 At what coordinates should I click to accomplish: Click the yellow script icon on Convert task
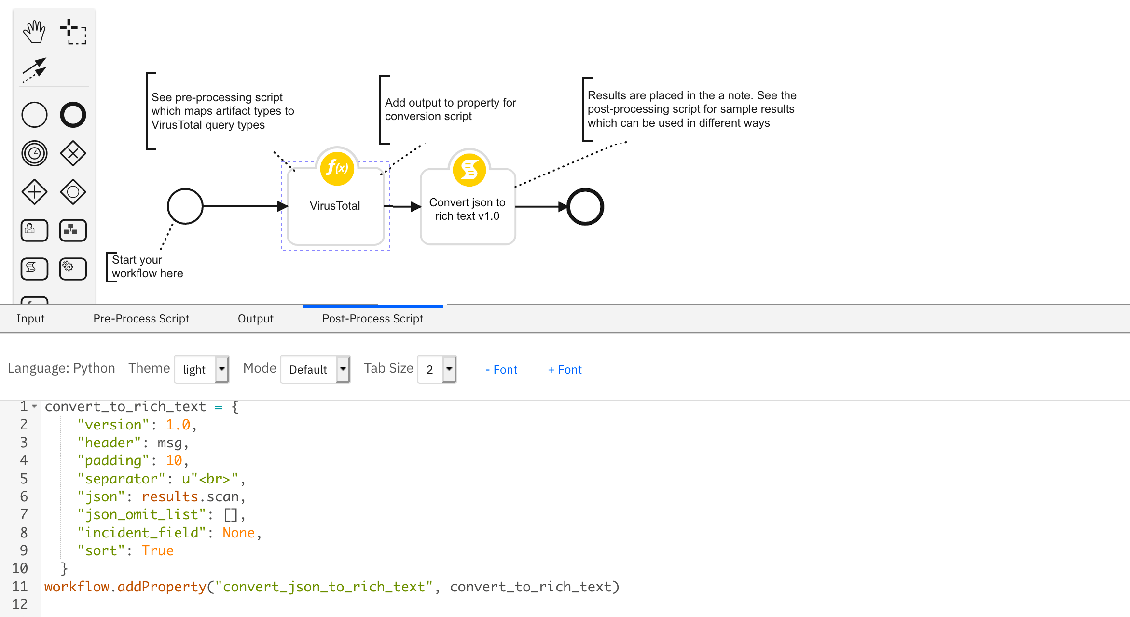tap(469, 170)
